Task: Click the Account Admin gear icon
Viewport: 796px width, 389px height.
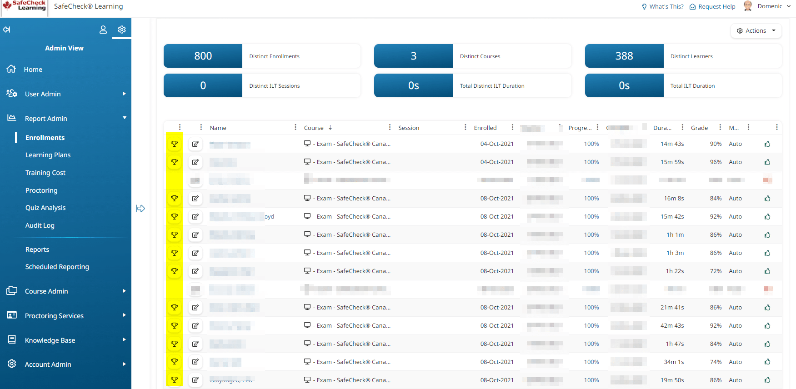Action: click(x=12, y=364)
